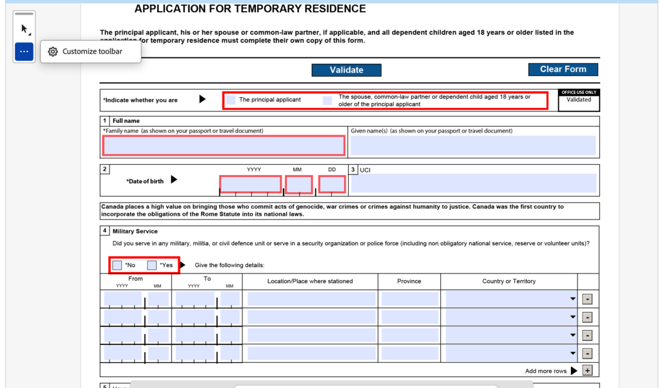Click the three-dot more tools button
This screenshot has height=388, width=660.
click(x=24, y=51)
